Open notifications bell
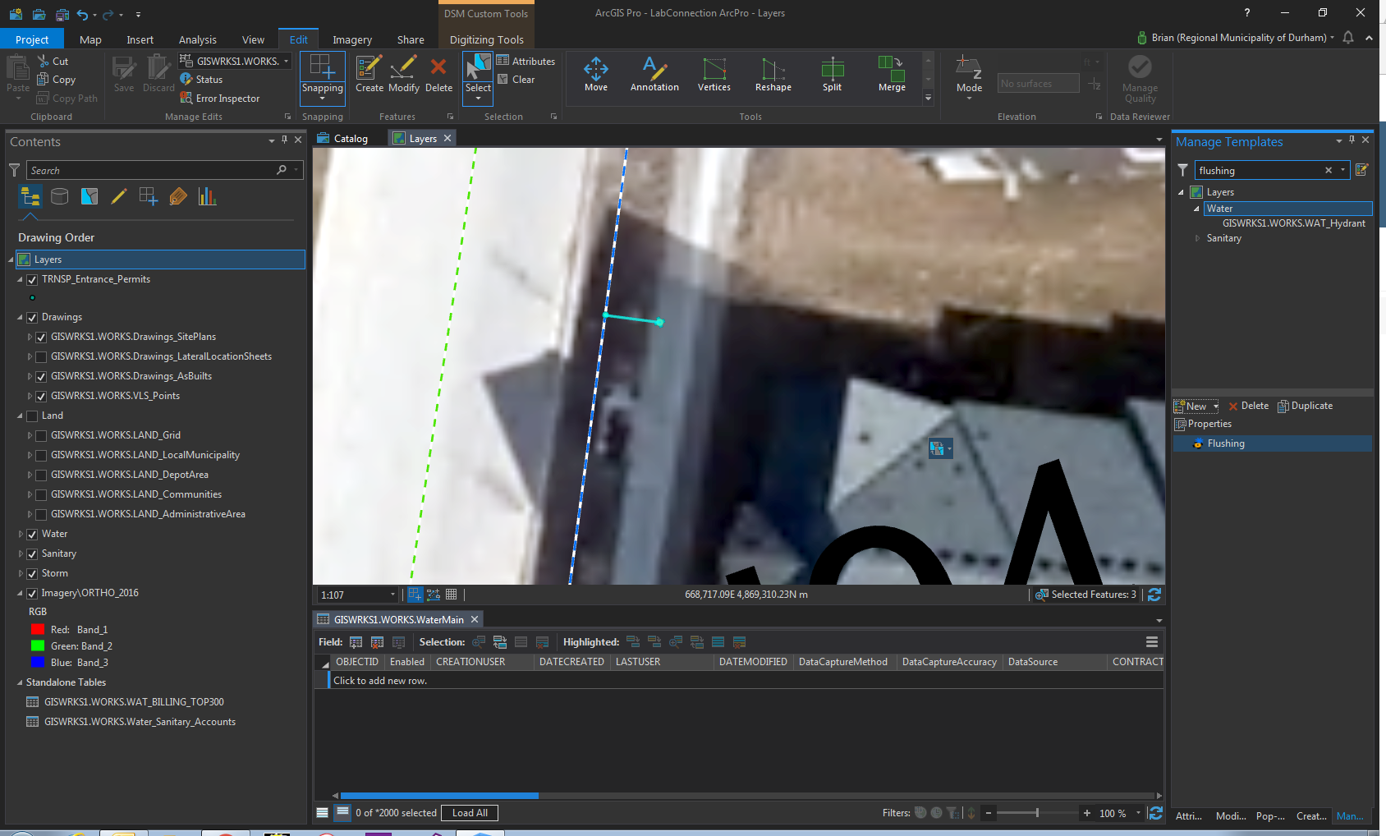1386x836 pixels. pyautogui.click(x=1348, y=38)
